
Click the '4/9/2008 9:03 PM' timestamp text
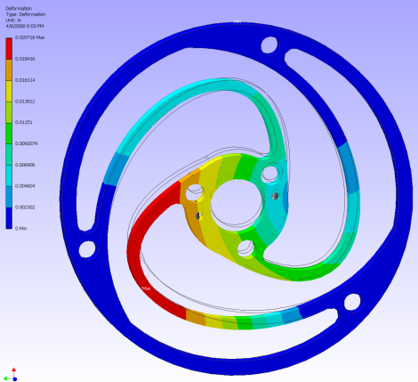[x=25, y=26]
